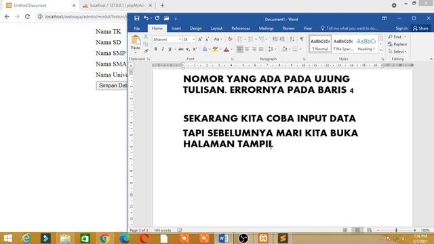
Task: Click the Redo/Repeat icon in Word's title bar
Action: click(157, 18)
